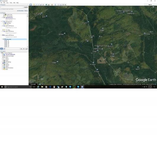Open the Tools menu
The image size is (157, 142).
click(11, 3)
